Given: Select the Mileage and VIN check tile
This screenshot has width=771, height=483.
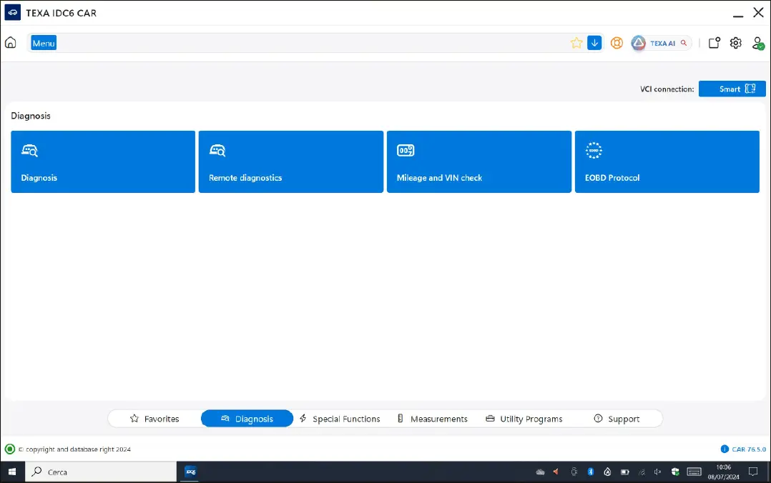Looking at the screenshot, I should [479, 161].
